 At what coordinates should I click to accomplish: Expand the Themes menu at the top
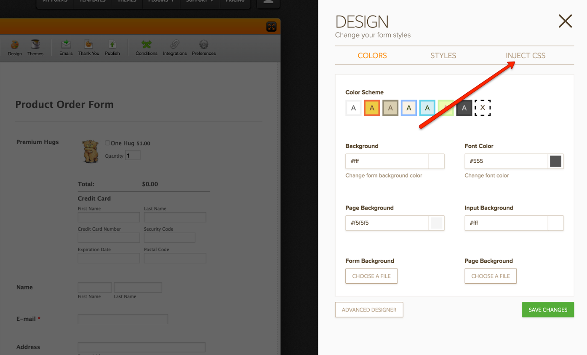coord(127,1)
